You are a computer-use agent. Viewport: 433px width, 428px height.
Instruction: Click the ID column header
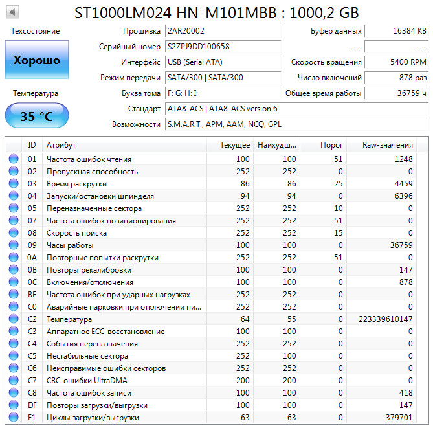(32, 145)
